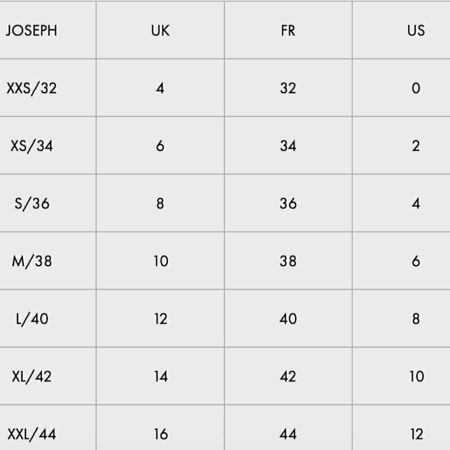Click the JOSEPH column header

pyautogui.click(x=31, y=31)
